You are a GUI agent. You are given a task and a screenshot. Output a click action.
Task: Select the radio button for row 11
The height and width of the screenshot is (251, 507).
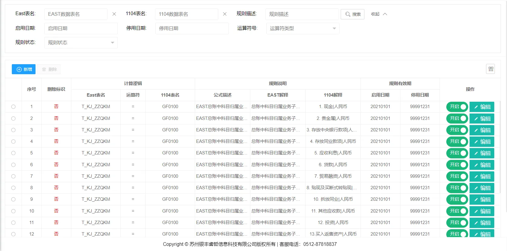pyautogui.click(x=13, y=223)
